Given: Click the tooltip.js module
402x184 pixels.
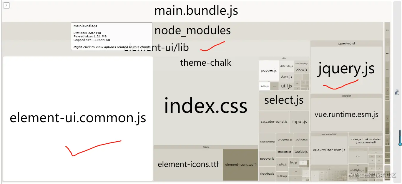Looking at the screenshot, I should point(301,152).
